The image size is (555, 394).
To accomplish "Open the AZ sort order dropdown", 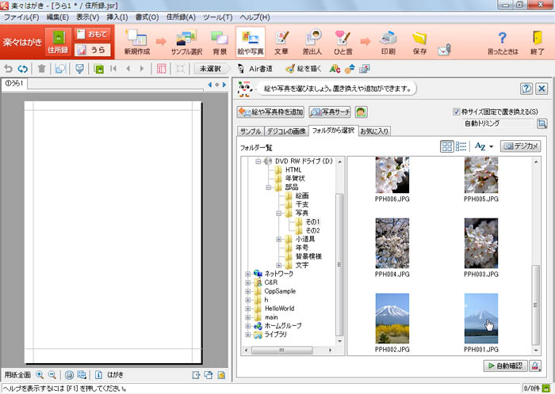I will coord(483,146).
